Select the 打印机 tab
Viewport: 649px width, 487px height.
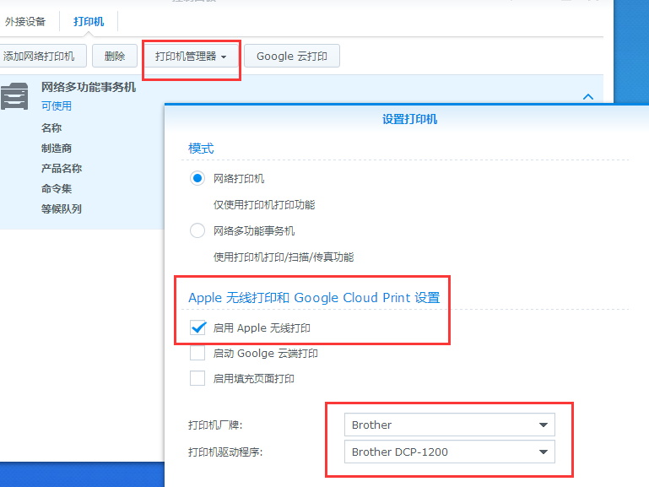[x=89, y=22]
